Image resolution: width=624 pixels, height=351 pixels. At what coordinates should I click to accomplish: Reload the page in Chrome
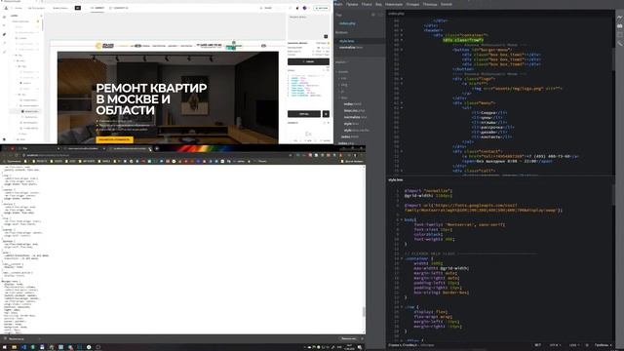(18, 155)
